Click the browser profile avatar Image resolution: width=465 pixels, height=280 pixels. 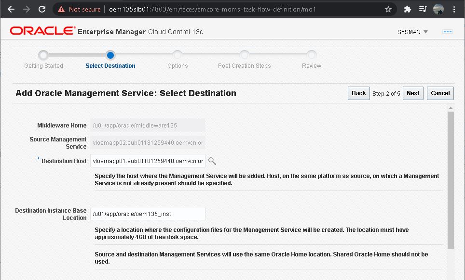(438, 9)
